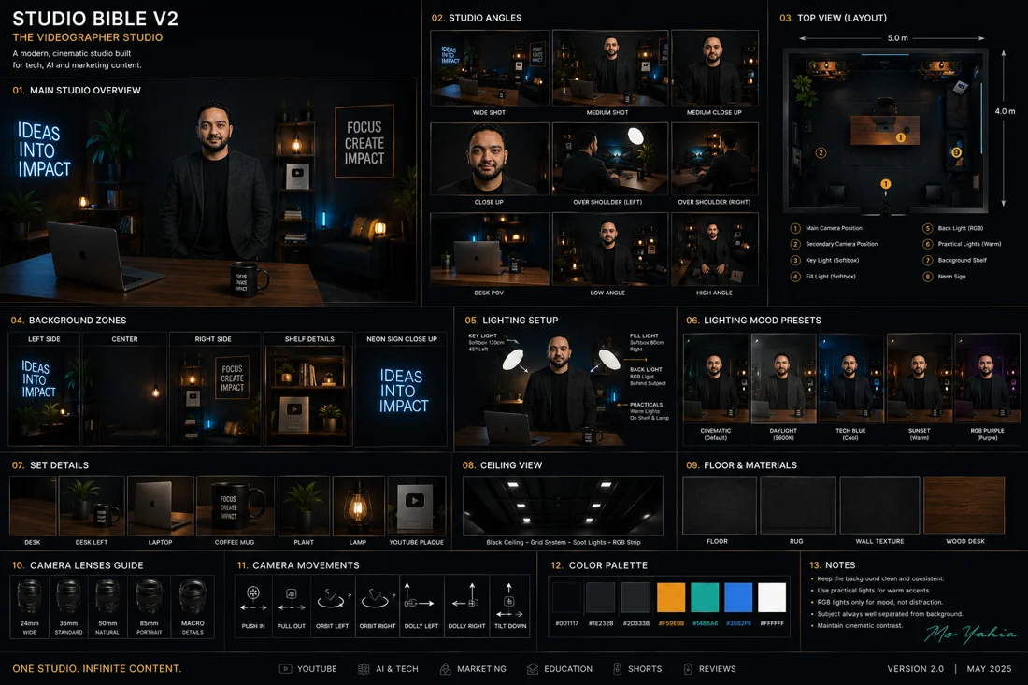Pick the Orbit Right movement icon
Screen dimensions: 1028x685
[377, 599]
